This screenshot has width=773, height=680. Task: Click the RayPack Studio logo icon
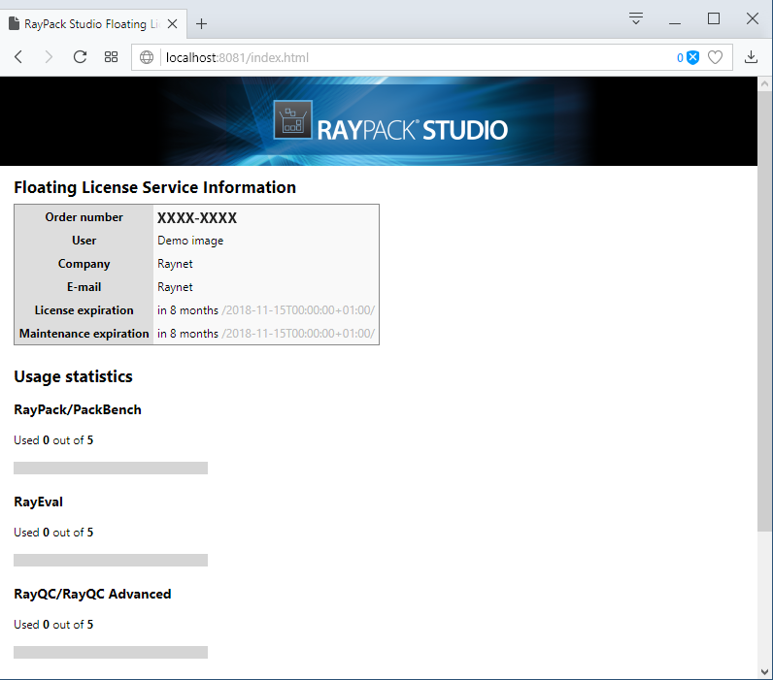[x=293, y=119]
